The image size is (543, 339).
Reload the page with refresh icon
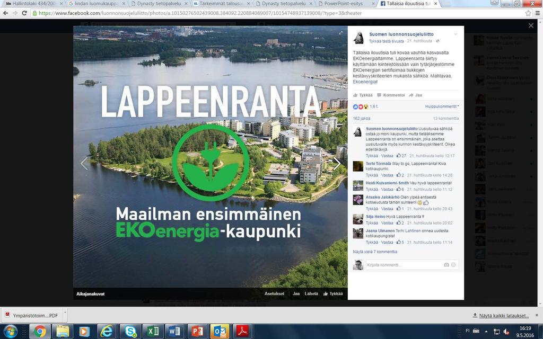click(24, 13)
